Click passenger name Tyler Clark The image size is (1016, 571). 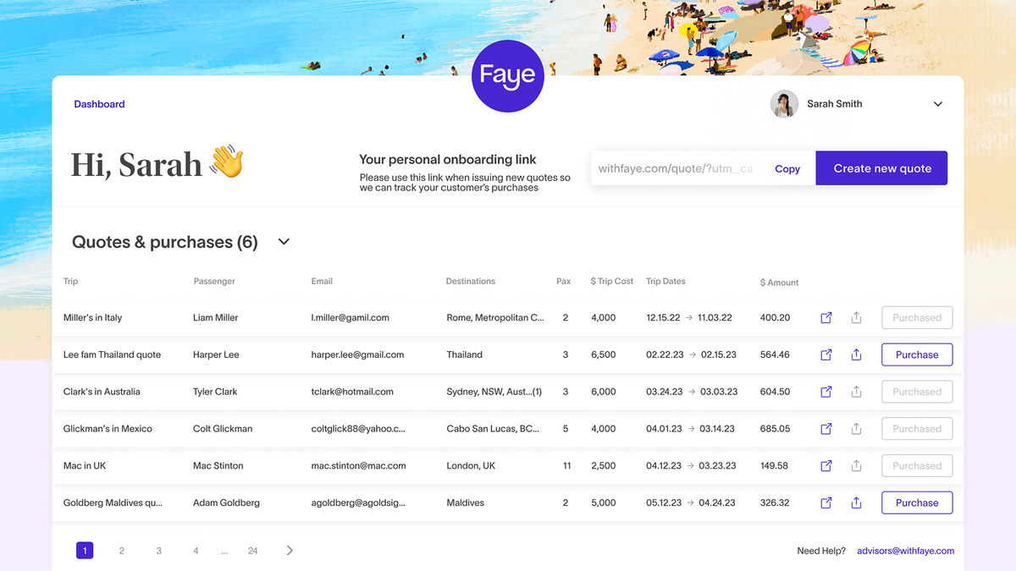click(x=215, y=392)
